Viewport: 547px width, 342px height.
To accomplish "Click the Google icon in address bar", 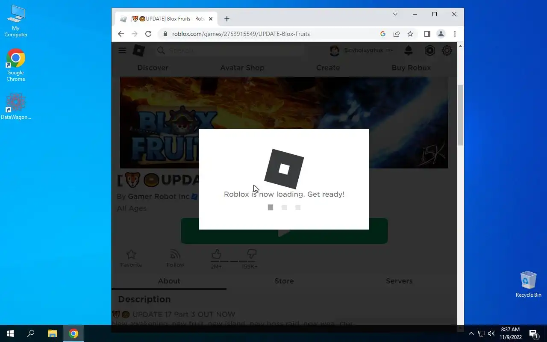I will pos(383,34).
